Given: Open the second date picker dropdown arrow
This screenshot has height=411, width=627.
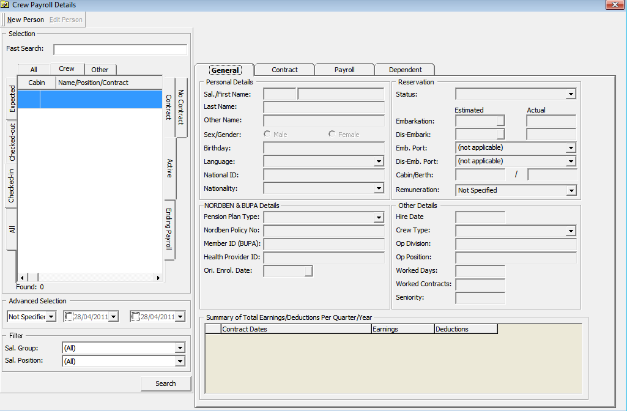Looking at the screenshot, I should [180, 317].
